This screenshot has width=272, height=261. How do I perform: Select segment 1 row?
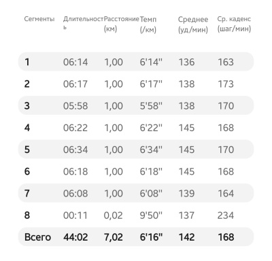(x=136, y=62)
